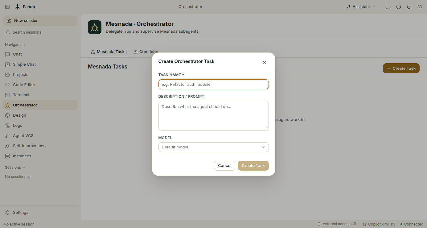
Task: Close the Create Orchestrator Task dialog
Action: click(264, 63)
